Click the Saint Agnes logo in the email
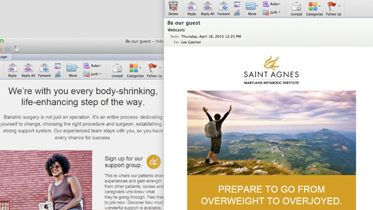 (271, 71)
